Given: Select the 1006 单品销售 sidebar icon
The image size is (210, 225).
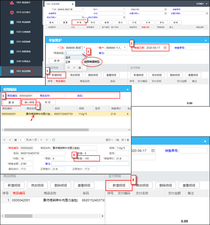Looking at the screenshot, I should (x=12, y=22).
